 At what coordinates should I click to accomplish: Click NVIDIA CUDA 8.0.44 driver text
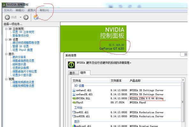pyautogui.click(x=147, y=98)
